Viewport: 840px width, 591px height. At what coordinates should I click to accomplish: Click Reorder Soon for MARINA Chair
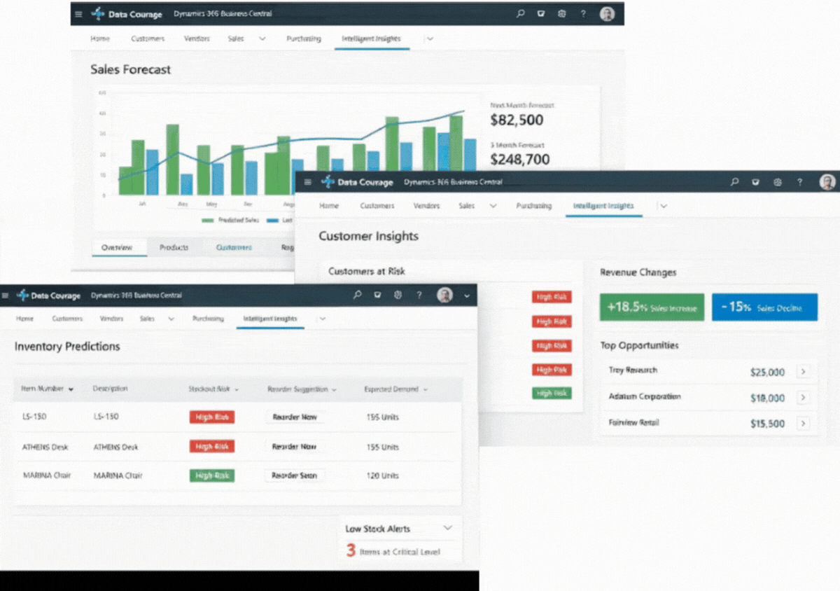[295, 475]
